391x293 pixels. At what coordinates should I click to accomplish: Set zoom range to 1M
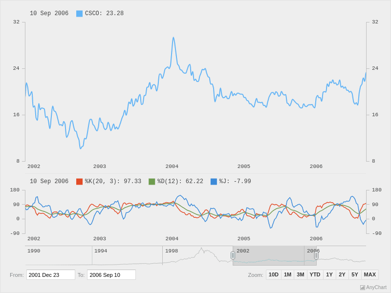[x=287, y=274]
